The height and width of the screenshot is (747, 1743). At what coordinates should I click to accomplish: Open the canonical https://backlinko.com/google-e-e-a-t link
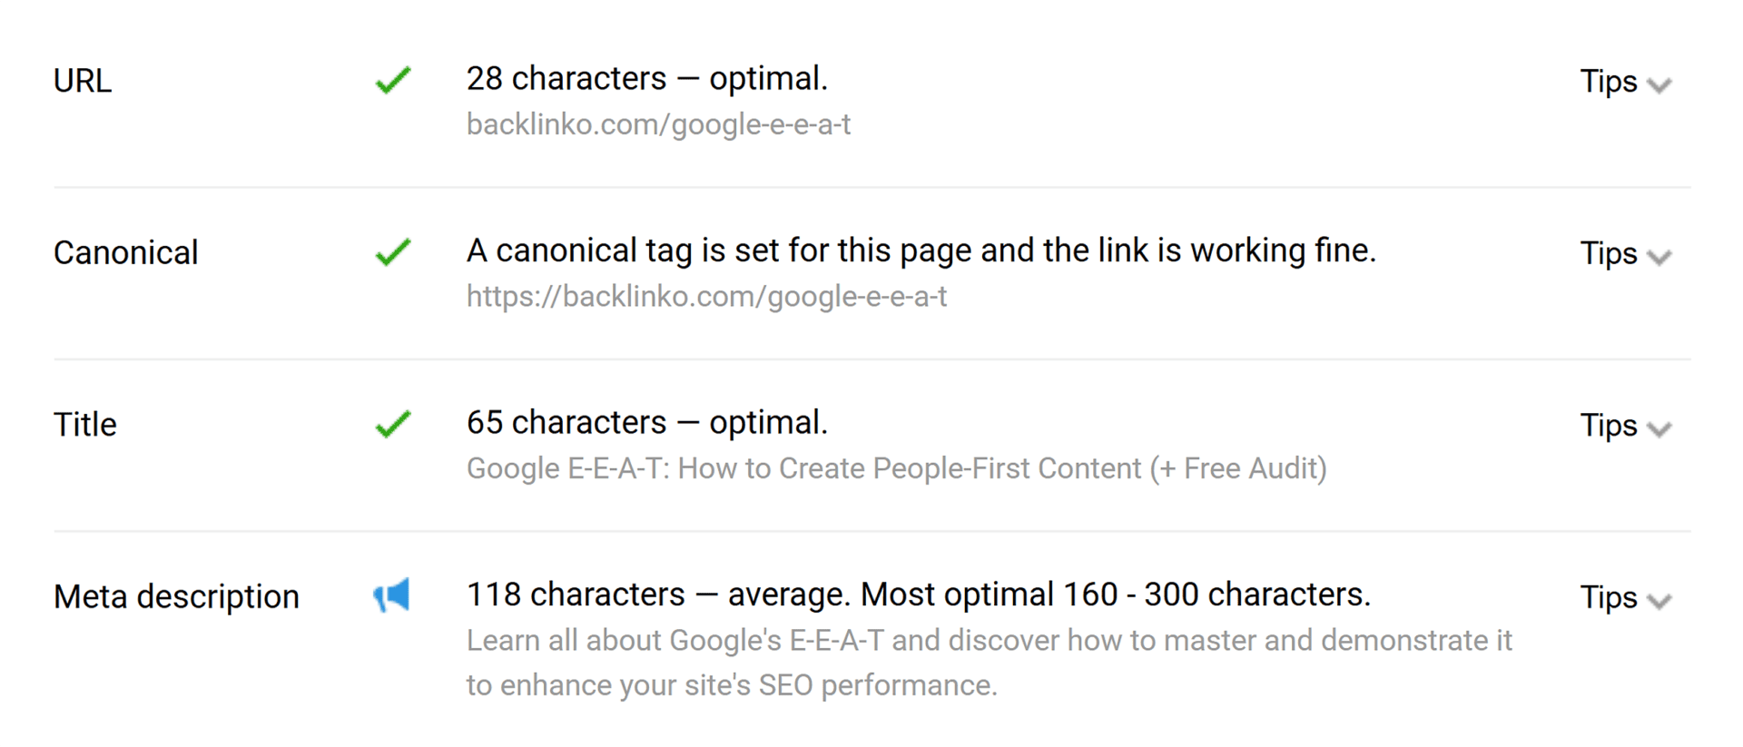pos(706,297)
